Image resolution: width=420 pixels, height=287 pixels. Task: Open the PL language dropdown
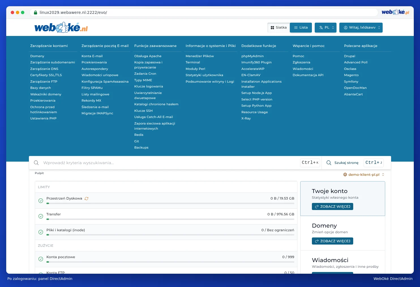[325, 27]
